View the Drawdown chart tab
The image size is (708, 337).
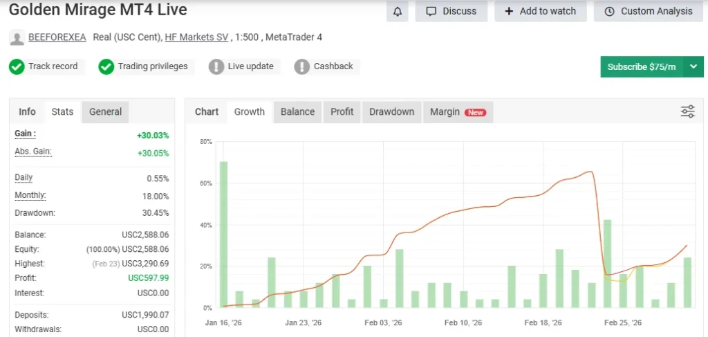pos(391,111)
